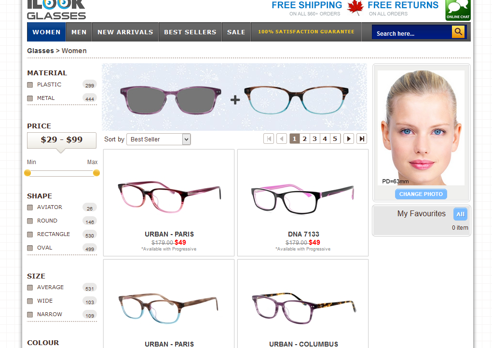Go to the last page arrow
This screenshot has height=348, width=492.
pos(362,139)
